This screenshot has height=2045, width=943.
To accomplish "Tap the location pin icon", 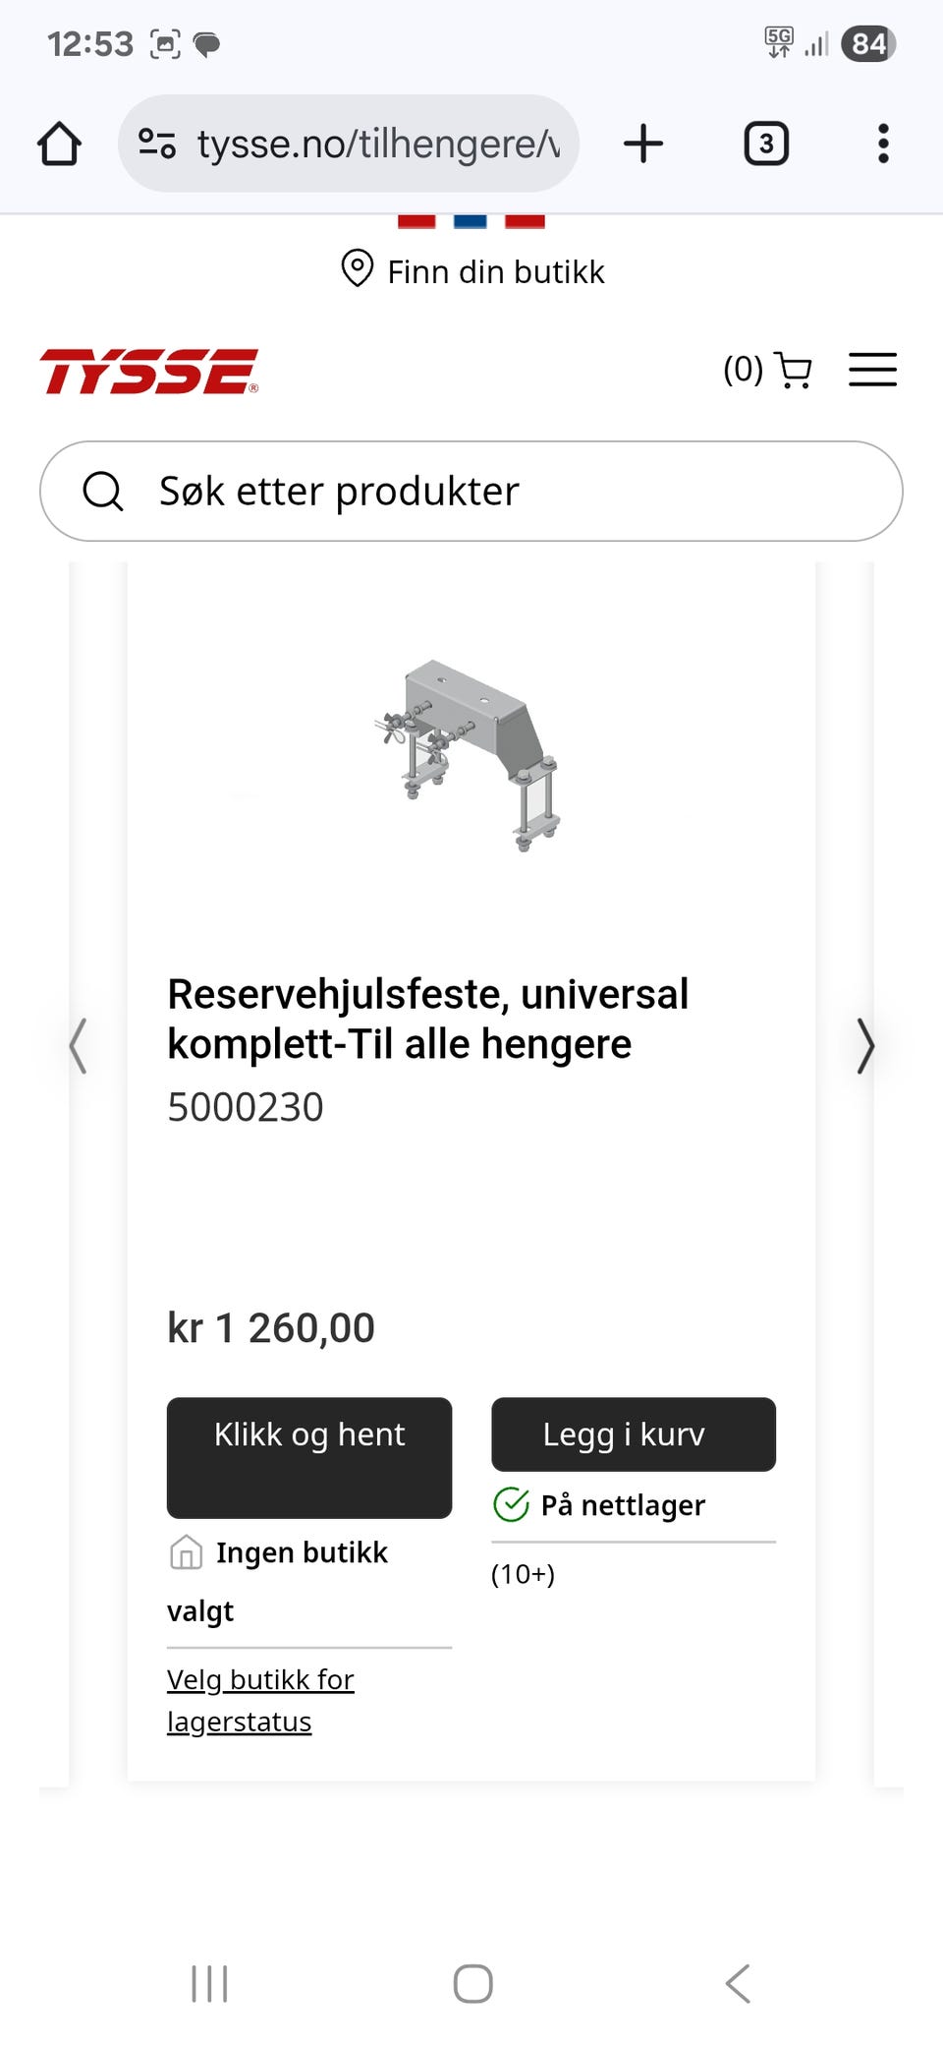I will [357, 268].
